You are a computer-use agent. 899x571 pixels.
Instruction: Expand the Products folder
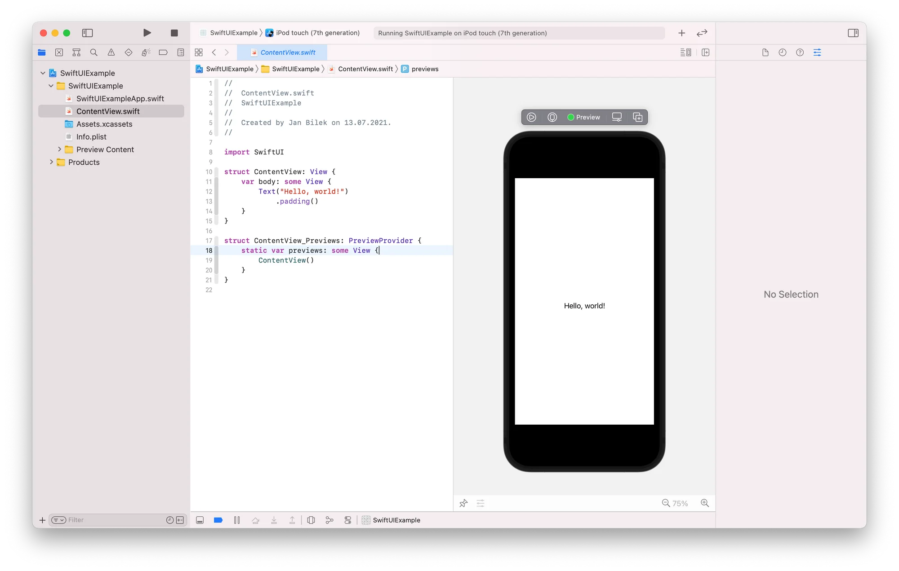pyautogui.click(x=51, y=162)
